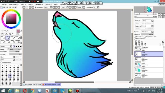Create a new vector linework layer

point(139,42)
